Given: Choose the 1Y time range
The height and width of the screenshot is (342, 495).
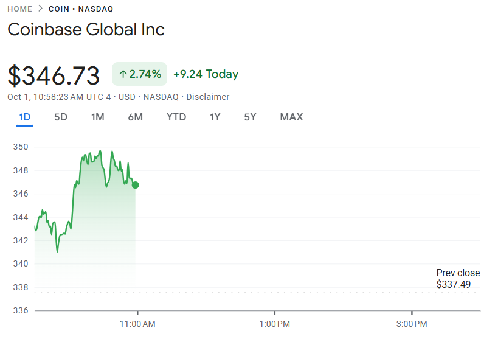Looking at the screenshot, I should point(215,117).
